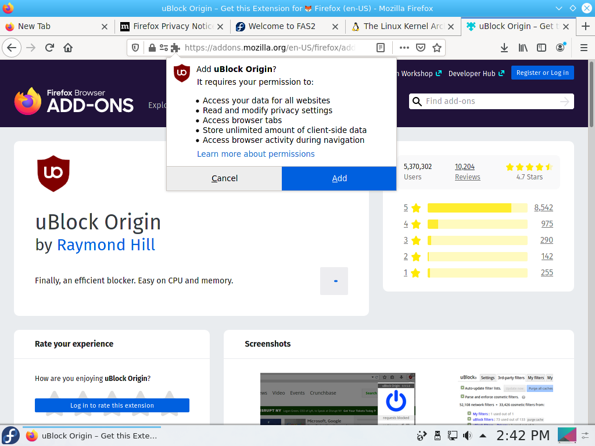Expand hidden system tray icons arrow
595x446 pixels.
483,436
